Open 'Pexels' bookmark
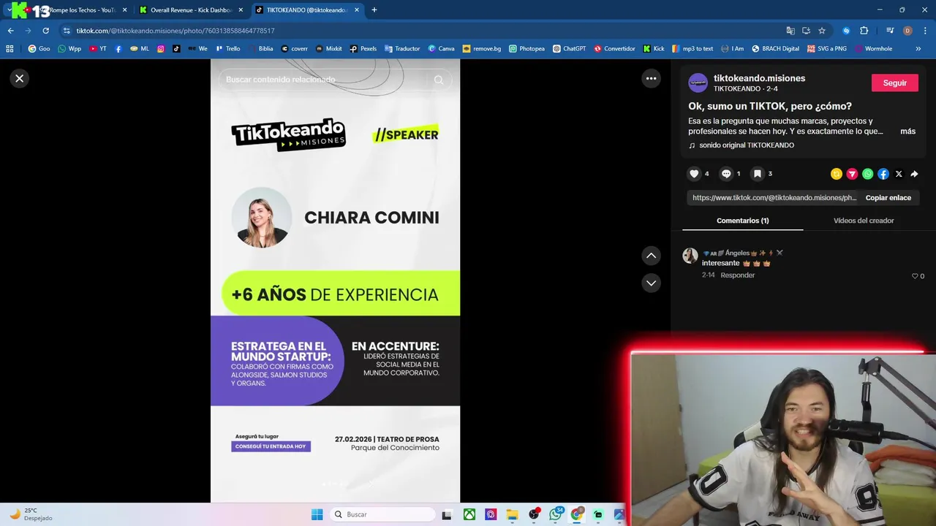Viewport: 936px width, 526px height. [x=363, y=49]
